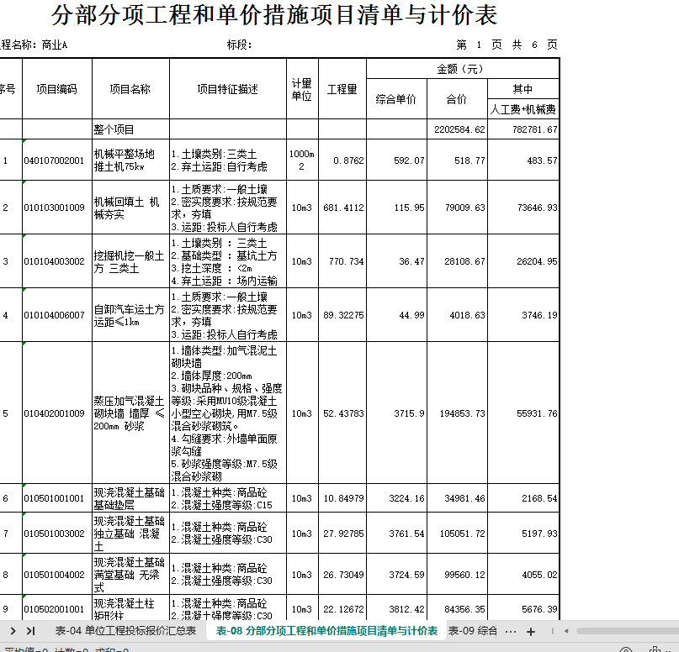Click the 挖掘机挖一般土方 三类土 cell

click(x=130, y=261)
